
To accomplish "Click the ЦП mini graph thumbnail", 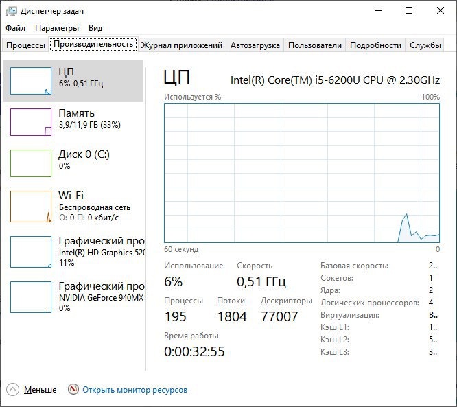I will 31,81.
